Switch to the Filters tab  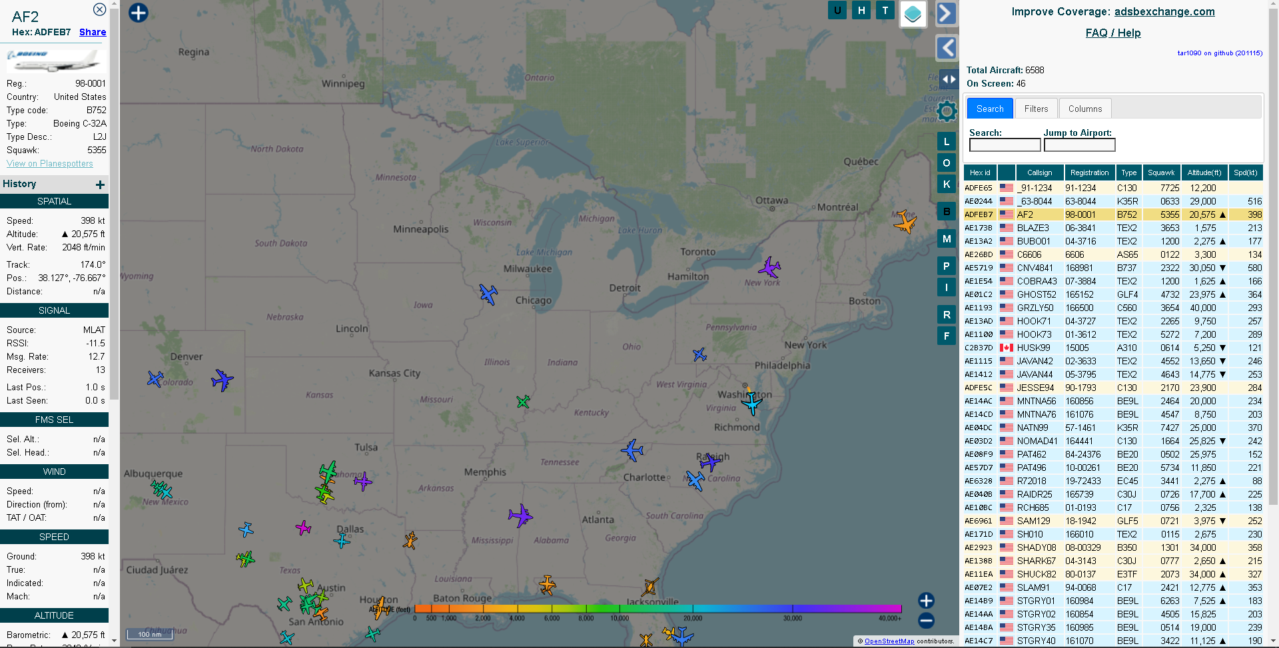pyautogui.click(x=1036, y=109)
